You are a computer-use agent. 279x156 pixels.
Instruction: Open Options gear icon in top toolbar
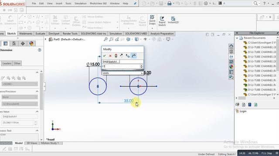[206, 3]
